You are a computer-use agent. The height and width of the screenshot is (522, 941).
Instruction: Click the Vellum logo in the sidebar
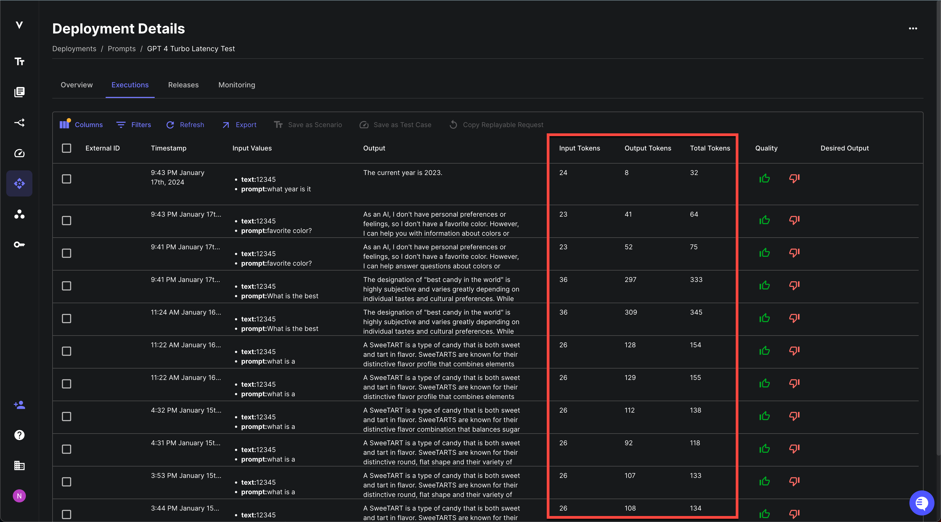click(19, 25)
